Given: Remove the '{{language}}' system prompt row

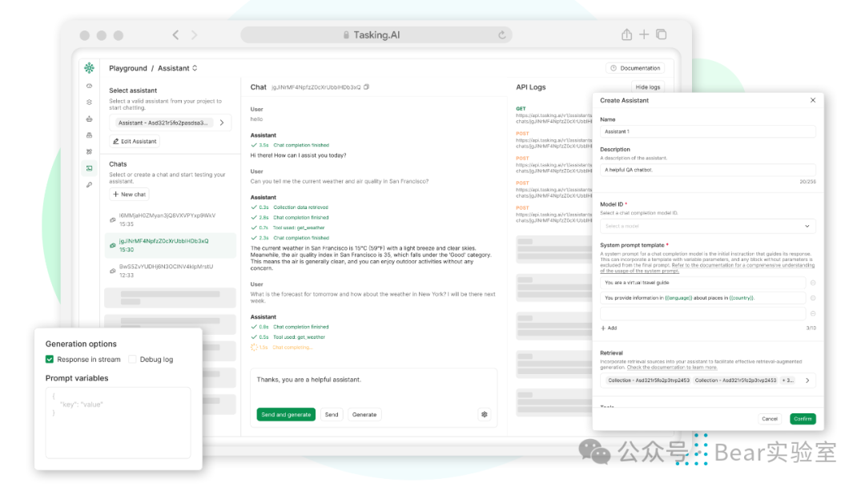Looking at the screenshot, I should coord(813,298).
